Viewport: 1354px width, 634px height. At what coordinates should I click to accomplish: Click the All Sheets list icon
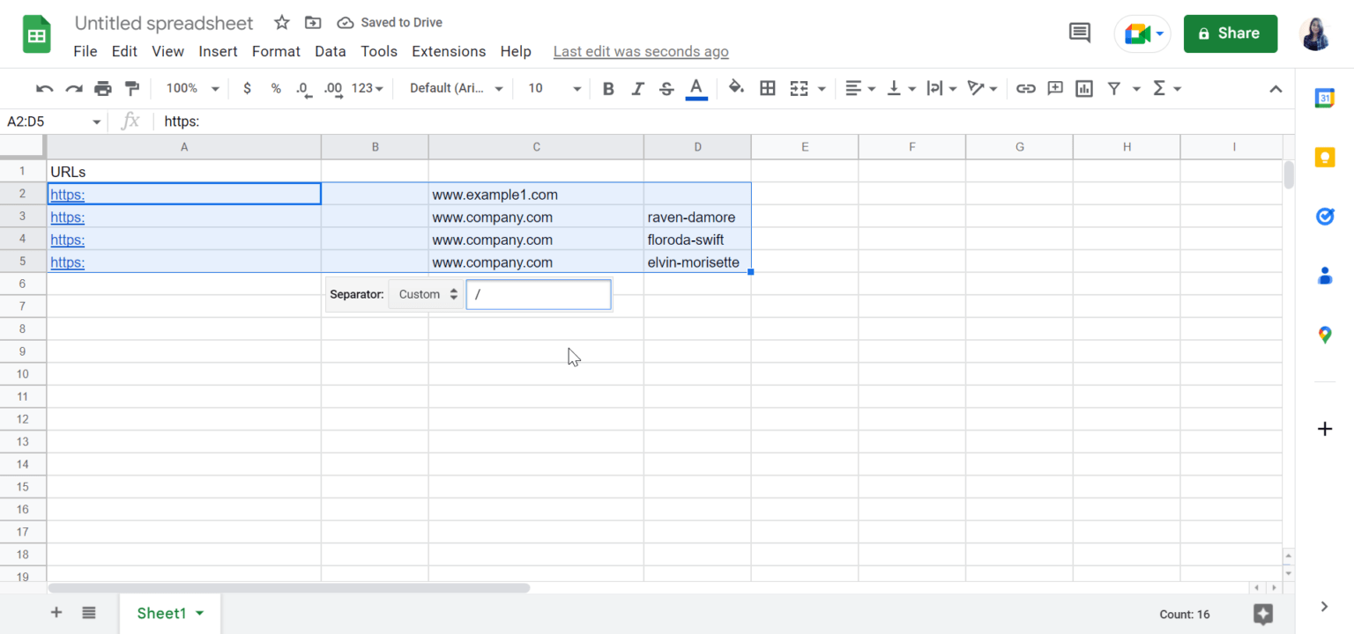pos(89,613)
